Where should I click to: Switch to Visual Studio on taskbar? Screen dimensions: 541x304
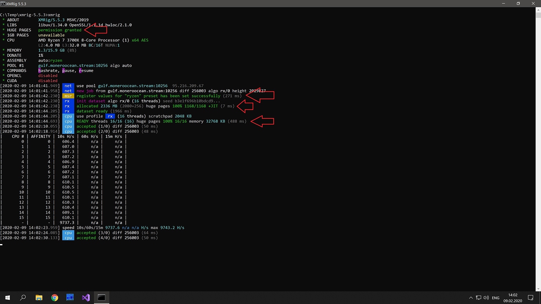click(86, 298)
